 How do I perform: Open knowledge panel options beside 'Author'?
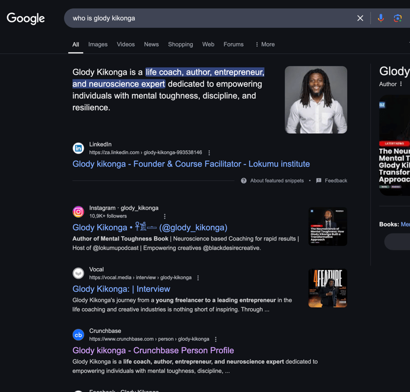click(x=401, y=84)
